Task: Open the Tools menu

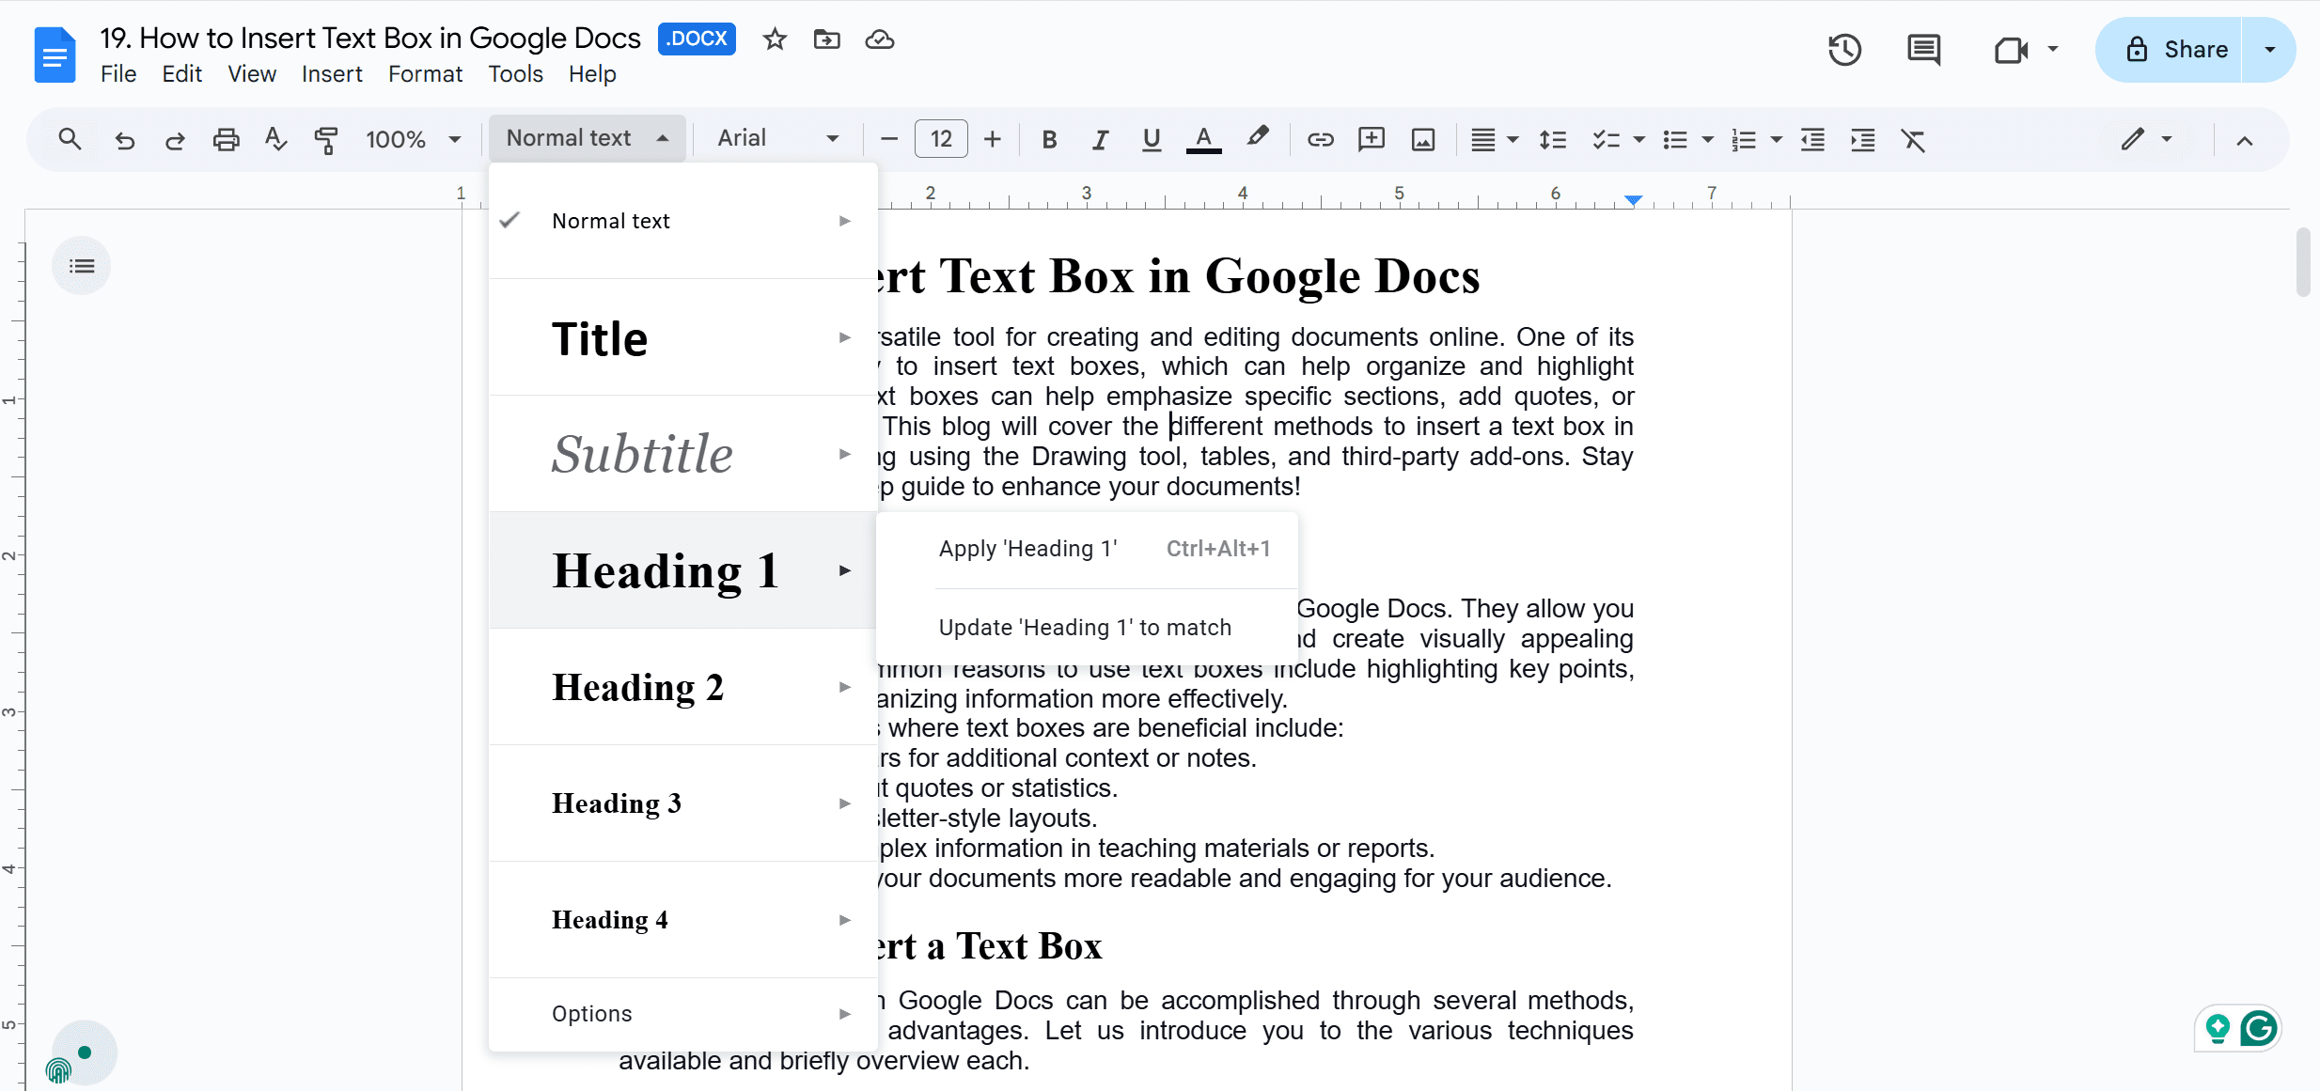Action: point(515,74)
